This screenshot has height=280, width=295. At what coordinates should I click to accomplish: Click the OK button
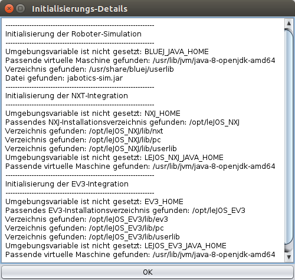(x=147, y=272)
